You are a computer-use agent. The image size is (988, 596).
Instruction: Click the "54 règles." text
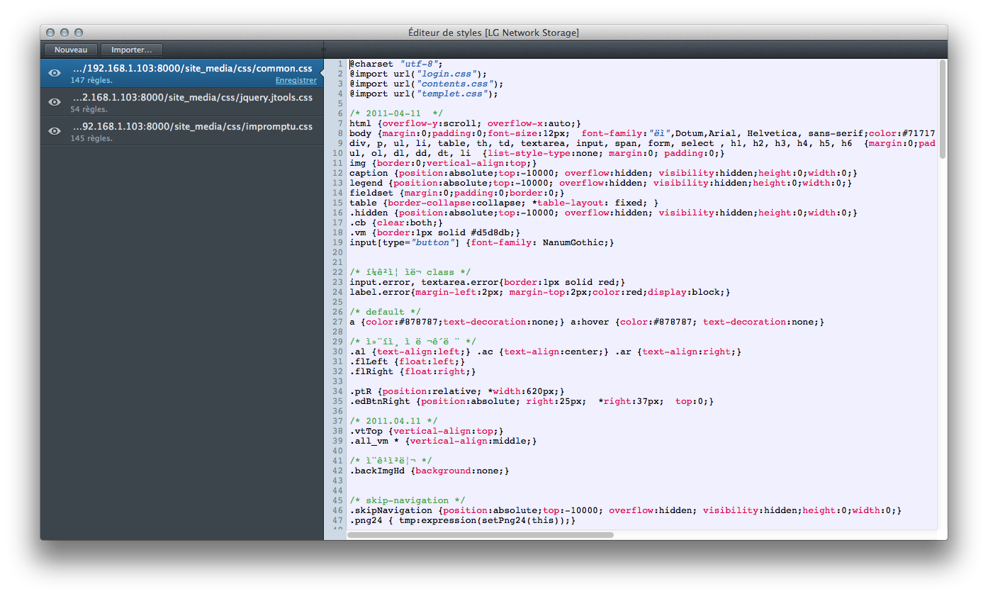[89, 110]
